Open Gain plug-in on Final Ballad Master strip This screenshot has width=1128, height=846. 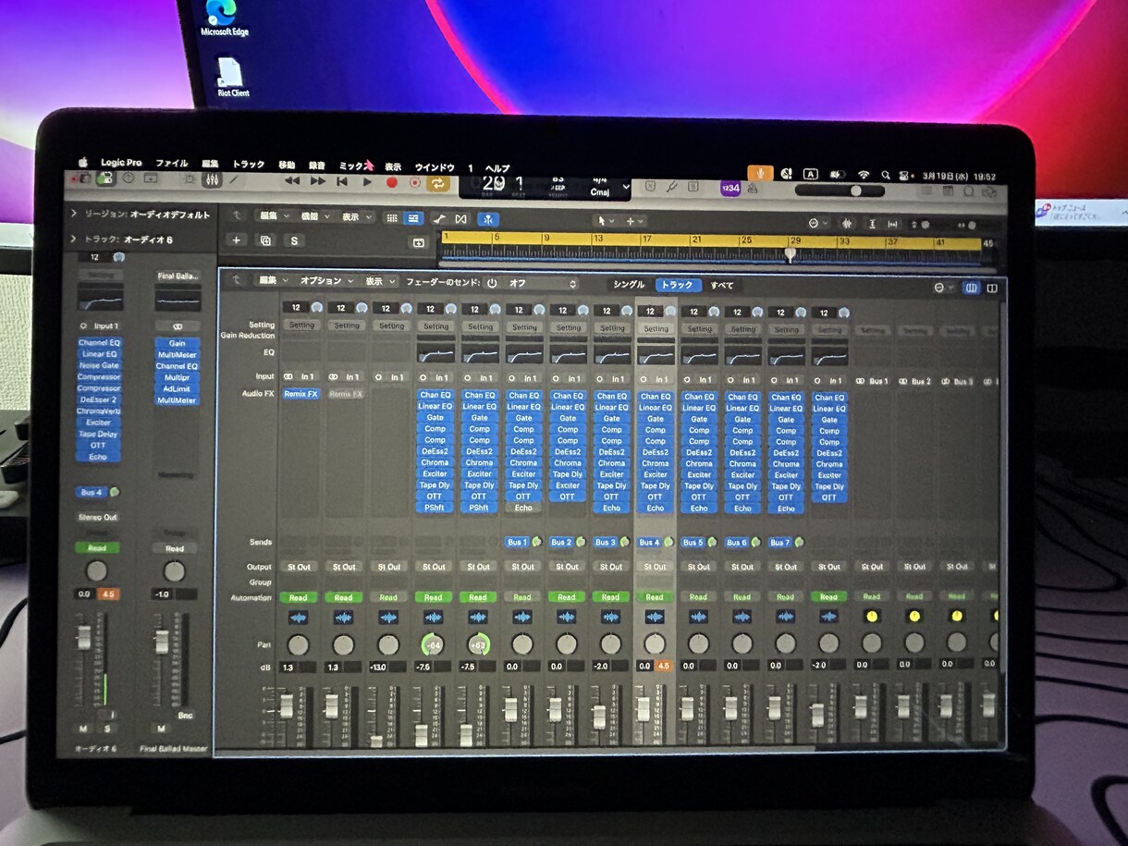177,343
